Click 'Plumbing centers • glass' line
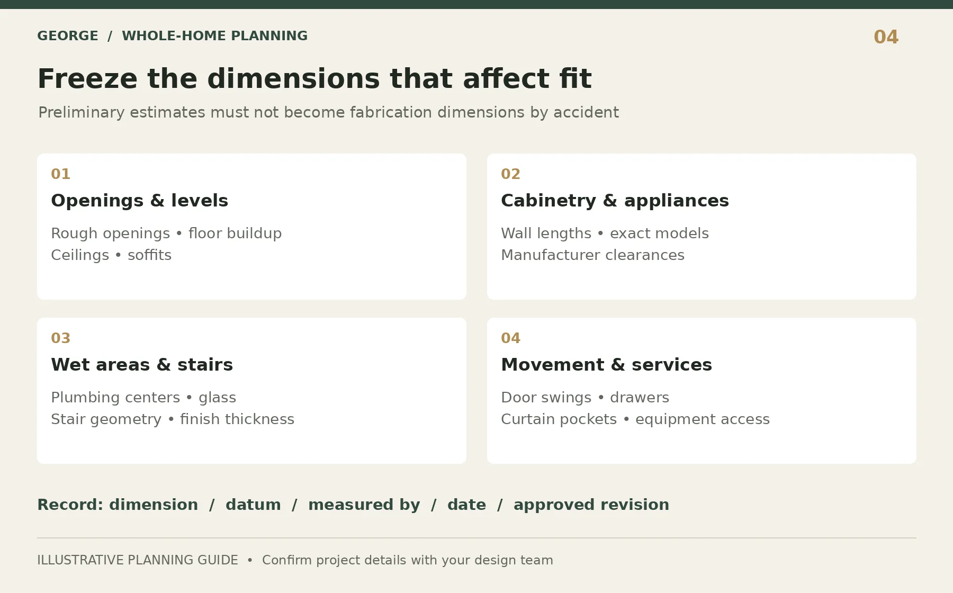 [x=143, y=398]
